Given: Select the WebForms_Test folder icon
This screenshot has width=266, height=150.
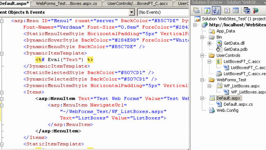Looking at the screenshot, I should click(x=212, y=80).
